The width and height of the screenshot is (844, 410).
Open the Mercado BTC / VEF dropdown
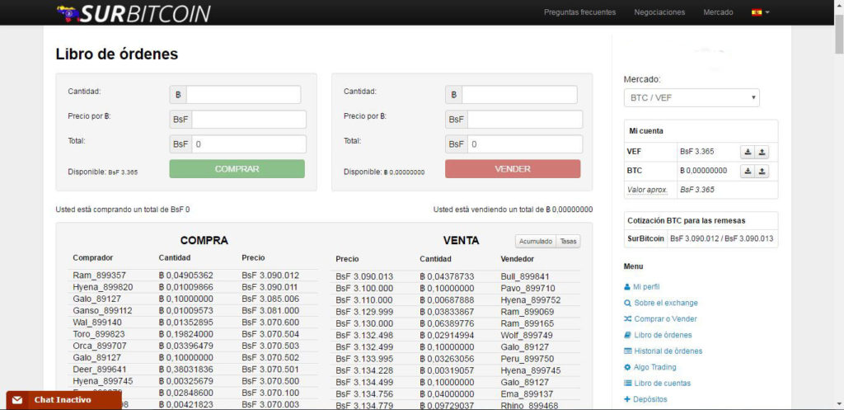tap(692, 98)
